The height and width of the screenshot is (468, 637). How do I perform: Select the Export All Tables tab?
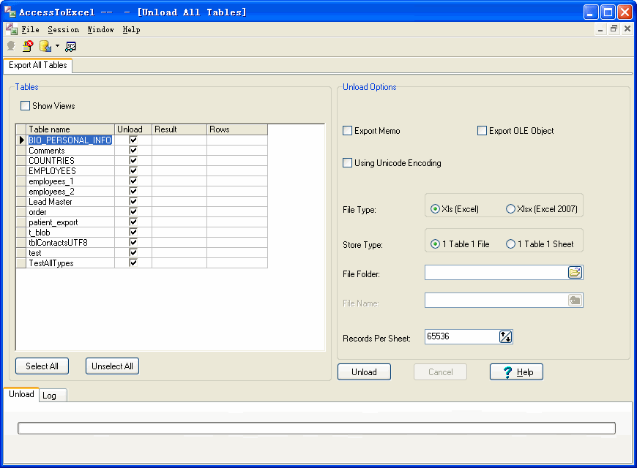(x=38, y=65)
